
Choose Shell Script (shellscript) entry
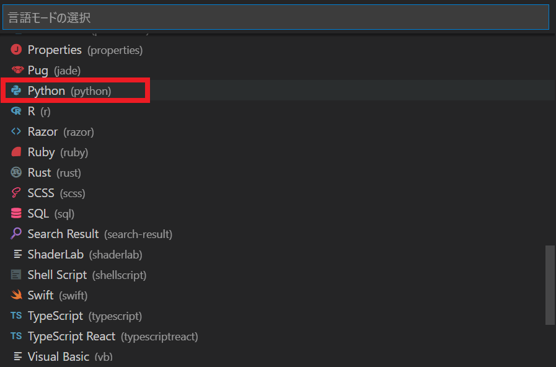coord(278,275)
